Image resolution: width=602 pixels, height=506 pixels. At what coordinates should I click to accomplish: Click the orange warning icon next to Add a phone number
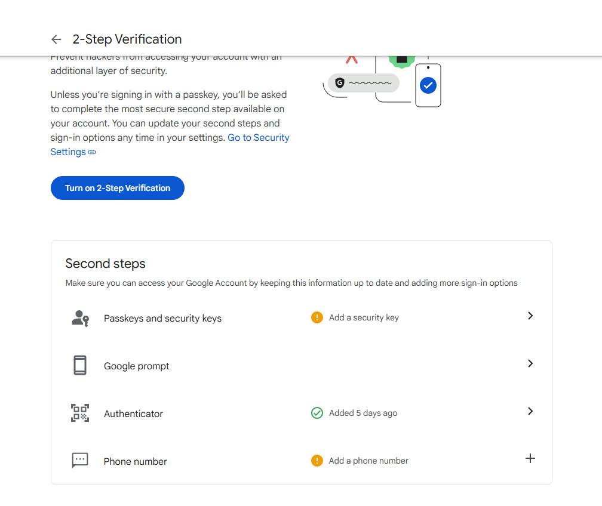pyautogui.click(x=317, y=460)
